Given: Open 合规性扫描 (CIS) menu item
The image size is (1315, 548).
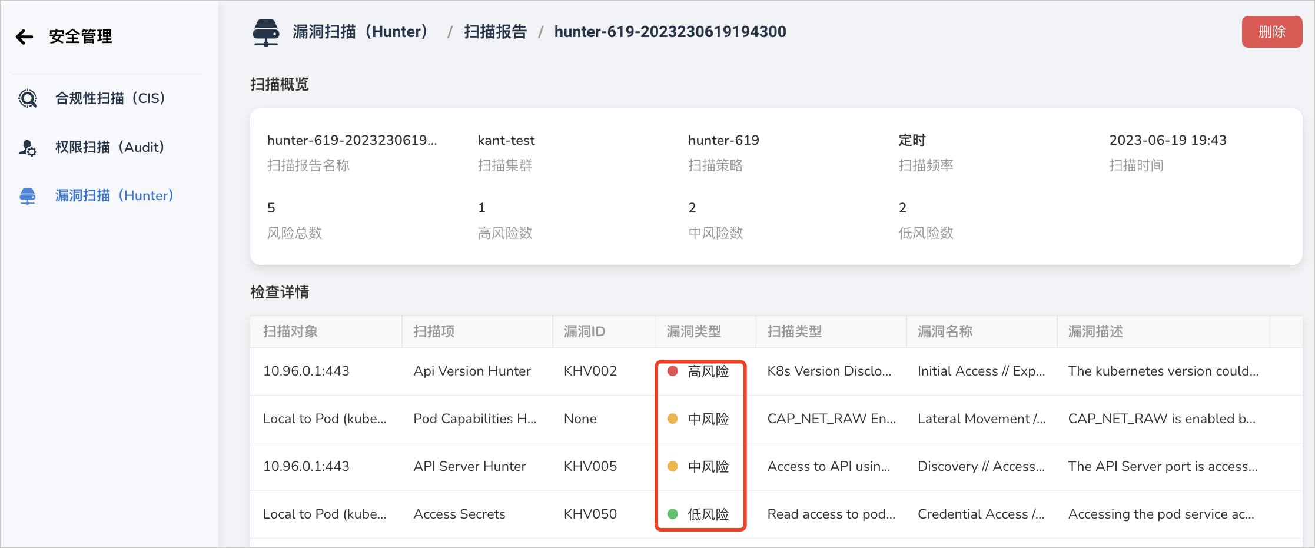Looking at the screenshot, I should tap(110, 98).
